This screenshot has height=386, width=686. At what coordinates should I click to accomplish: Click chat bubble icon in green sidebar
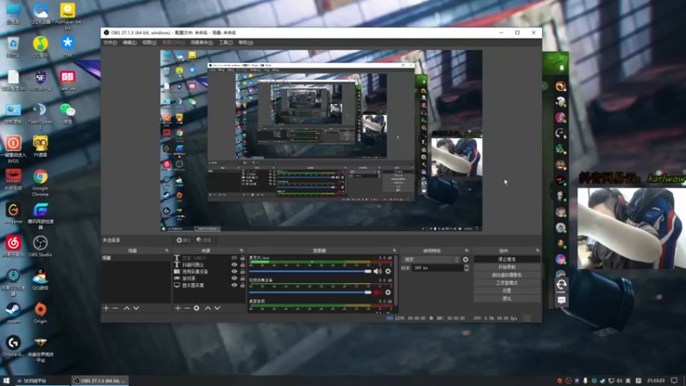pos(562,300)
